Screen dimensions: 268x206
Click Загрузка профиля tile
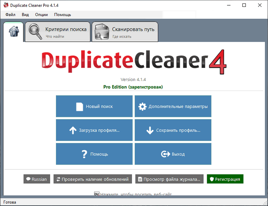click(94, 130)
